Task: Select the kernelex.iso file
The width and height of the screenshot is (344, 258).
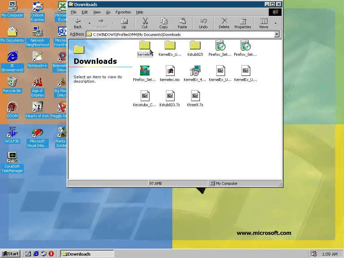Action: coord(170,74)
